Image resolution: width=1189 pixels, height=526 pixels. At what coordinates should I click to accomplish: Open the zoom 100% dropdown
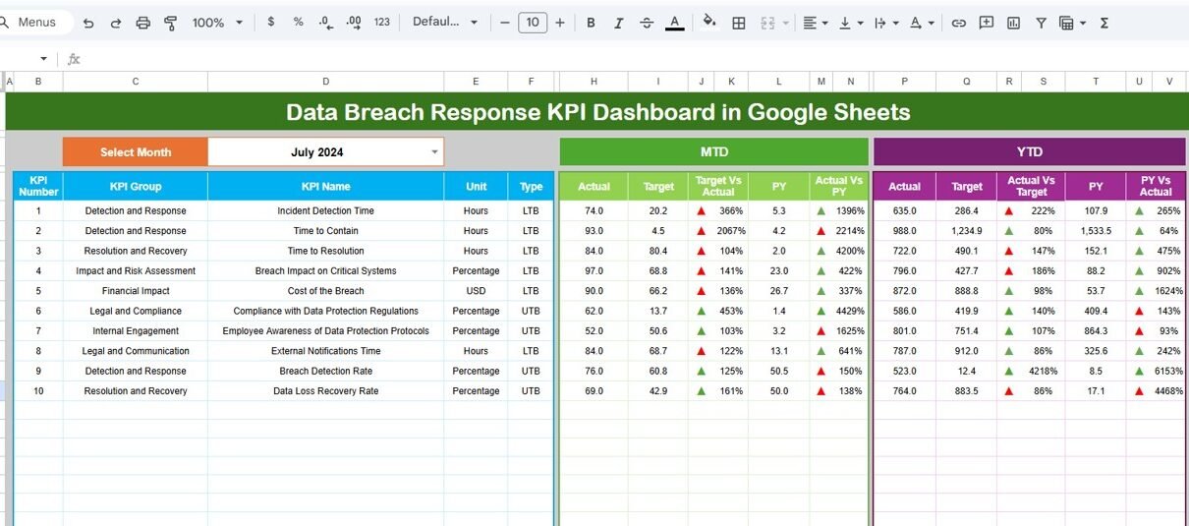pyautogui.click(x=217, y=23)
